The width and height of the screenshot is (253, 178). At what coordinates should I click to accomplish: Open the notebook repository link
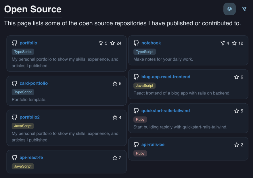pyautogui.click(x=151, y=43)
